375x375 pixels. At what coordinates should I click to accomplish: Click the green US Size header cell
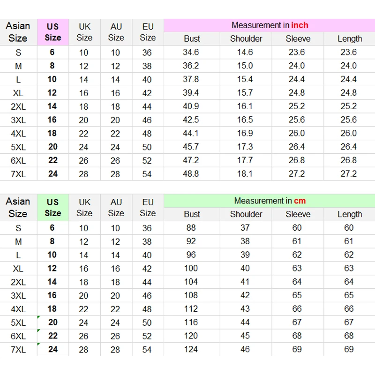[53, 208]
